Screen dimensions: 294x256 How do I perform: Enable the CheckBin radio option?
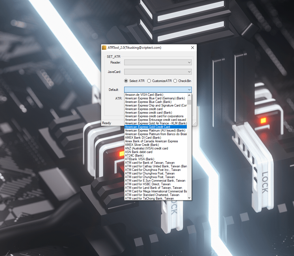click(x=175, y=81)
